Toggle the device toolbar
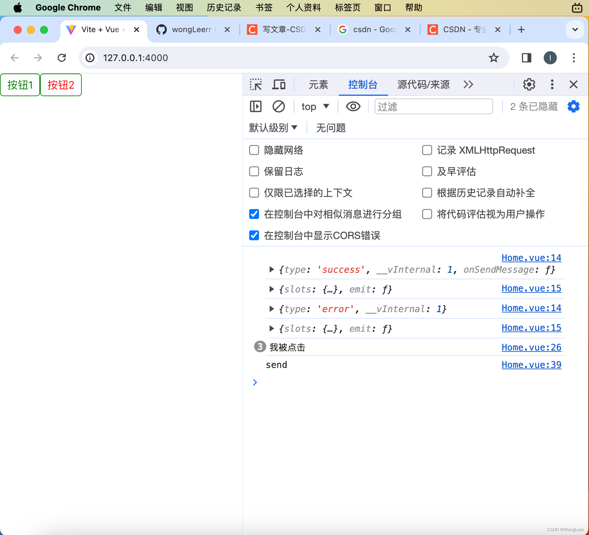The image size is (589, 535). 279,84
